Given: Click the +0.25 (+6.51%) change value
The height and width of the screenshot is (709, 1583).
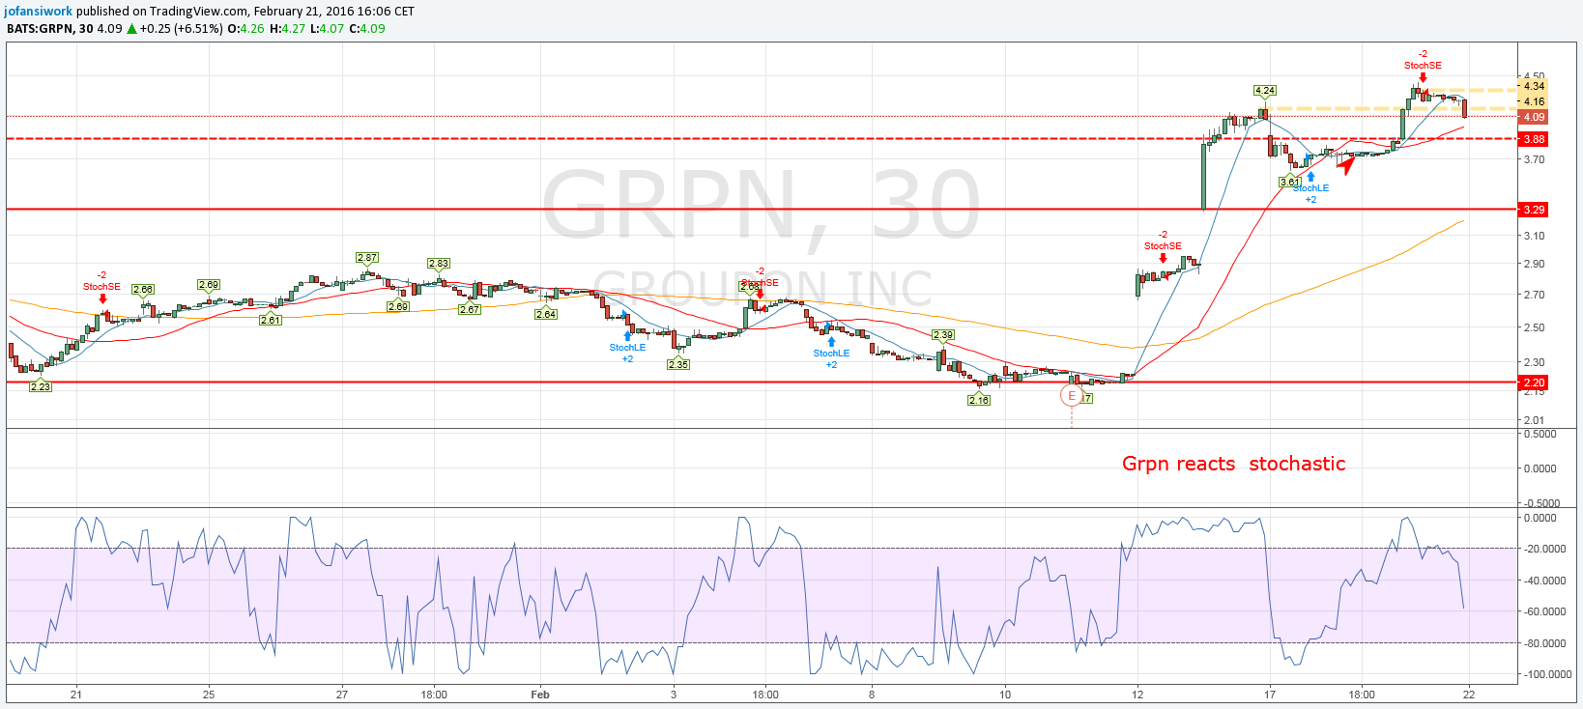Looking at the screenshot, I should [x=182, y=29].
